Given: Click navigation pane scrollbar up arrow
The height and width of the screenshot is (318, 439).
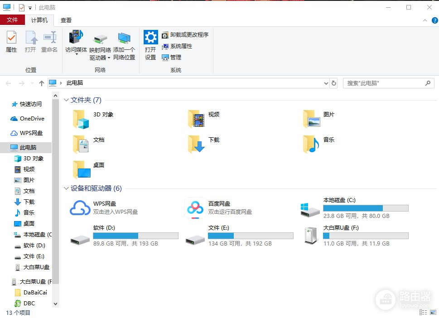Looking at the screenshot, I should coord(55,96).
